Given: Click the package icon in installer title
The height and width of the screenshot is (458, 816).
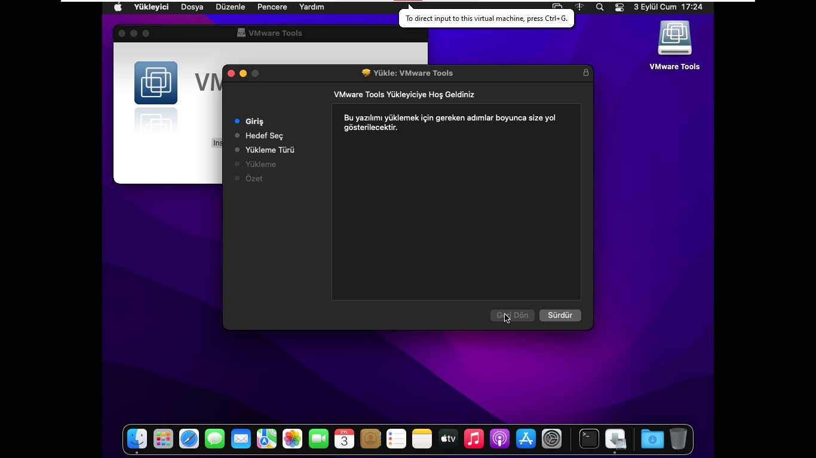Looking at the screenshot, I should [x=366, y=73].
